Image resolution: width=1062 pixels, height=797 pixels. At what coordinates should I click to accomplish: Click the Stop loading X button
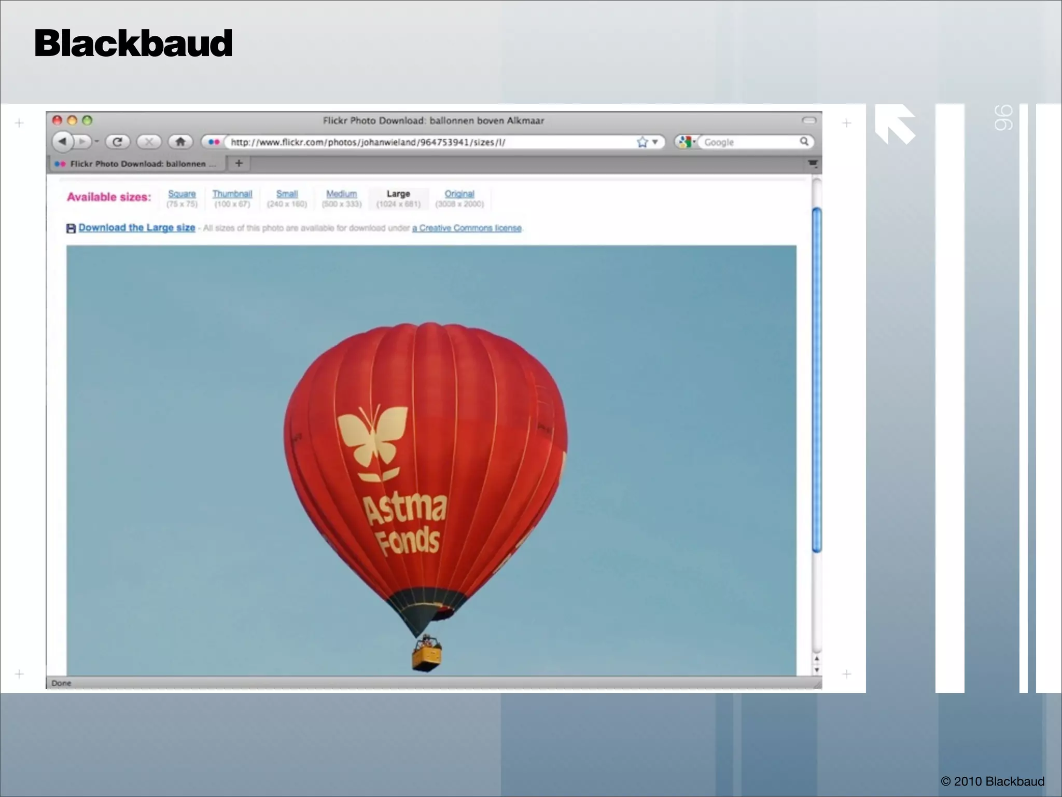pyautogui.click(x=149, y=142)
